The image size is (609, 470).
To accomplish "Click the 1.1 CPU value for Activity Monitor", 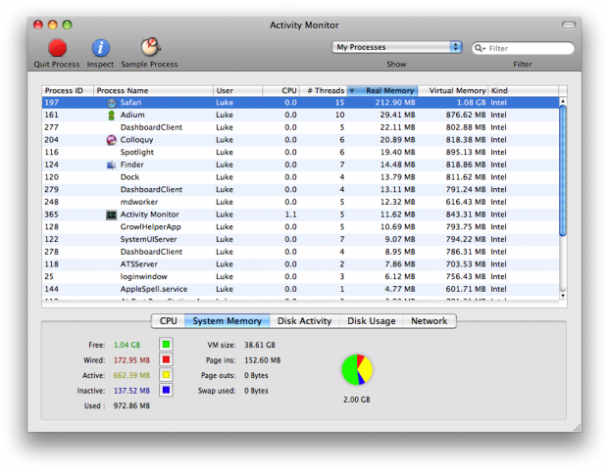I will click(x=290, y=214).
